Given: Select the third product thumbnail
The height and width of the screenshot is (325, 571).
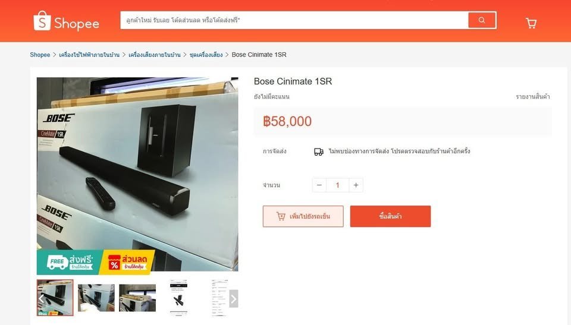Looking at the screenshot, I should click(x=137, y=298).
